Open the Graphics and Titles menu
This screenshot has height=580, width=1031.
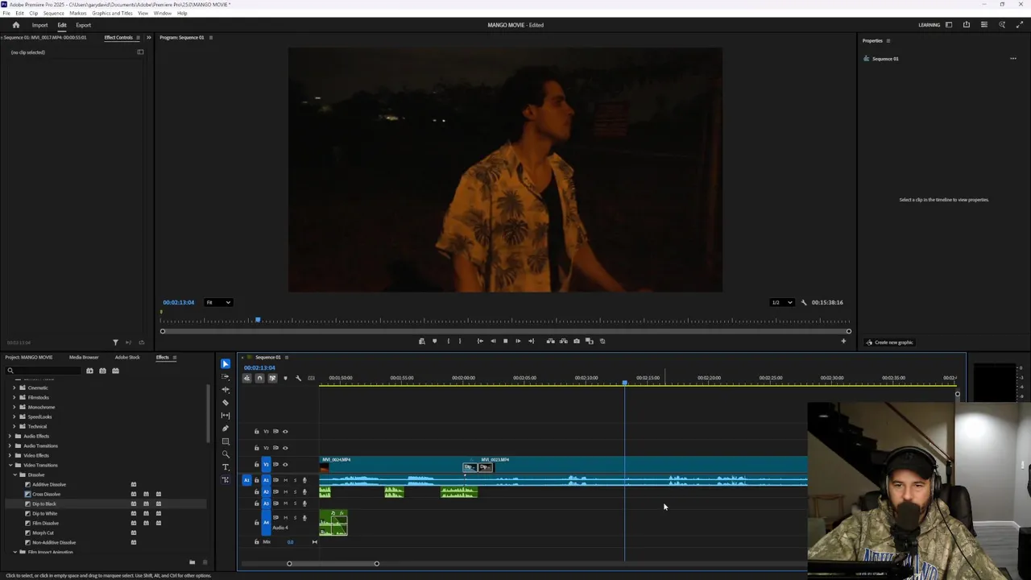coord(113,13)
